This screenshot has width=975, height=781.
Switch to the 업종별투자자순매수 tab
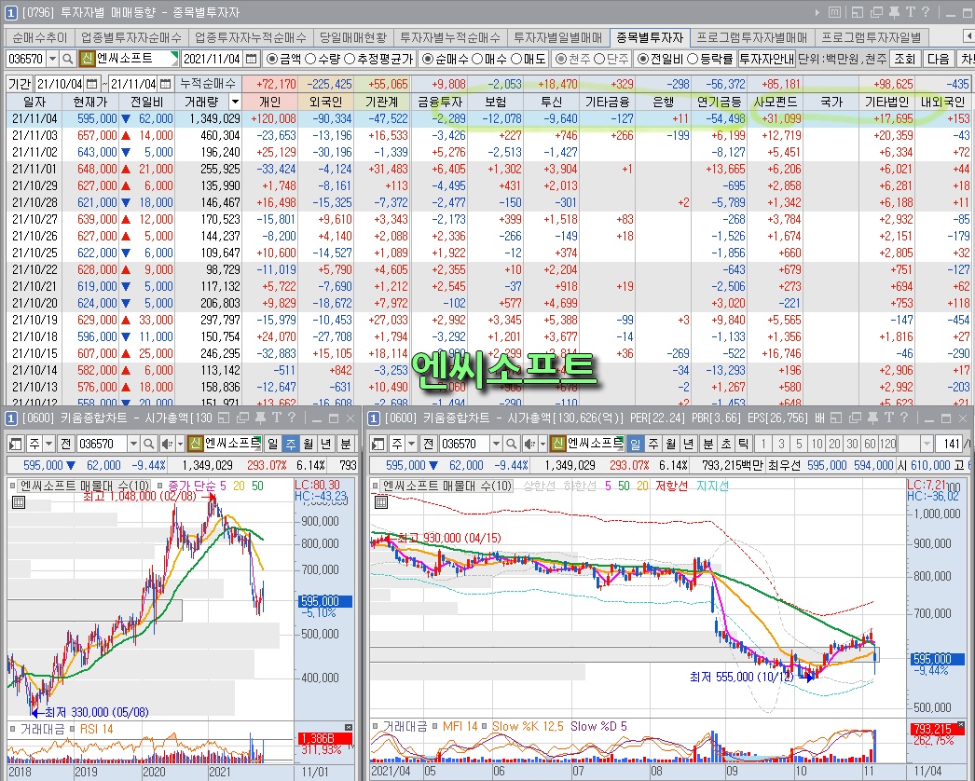(x=131, y=37)
